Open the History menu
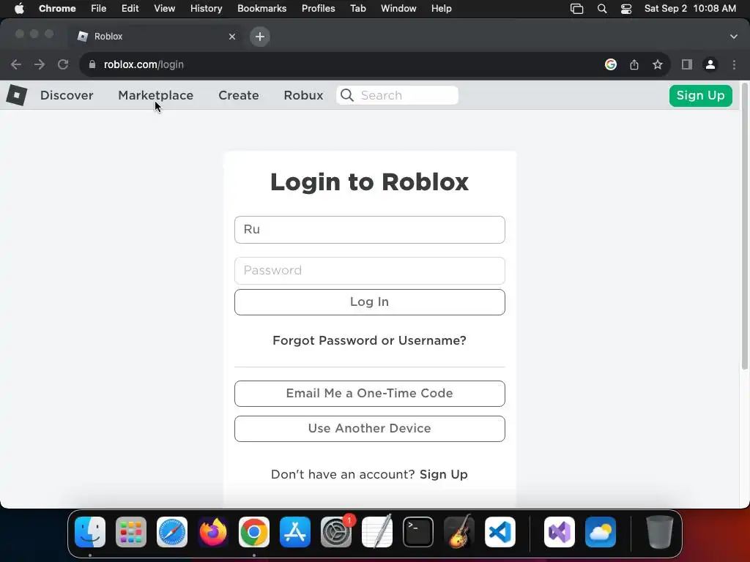This screenshot has height=562, width=750. pos(206,9)
